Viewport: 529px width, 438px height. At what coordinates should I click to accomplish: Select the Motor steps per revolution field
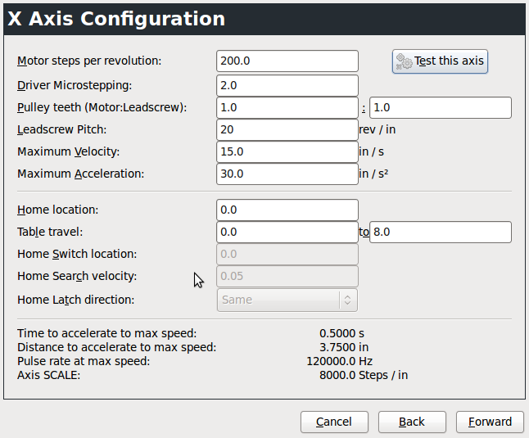click(x=287, y=61)
